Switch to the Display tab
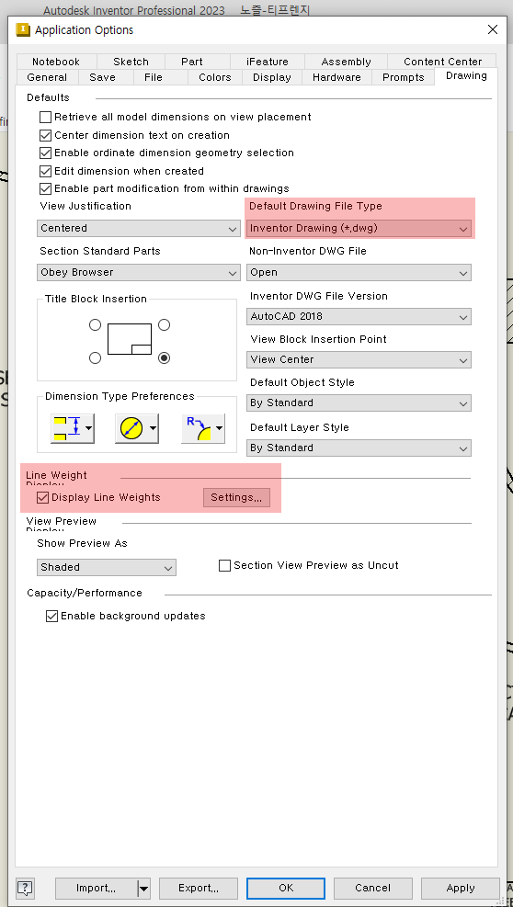This screenshot has height=907, width=513. (x=272, y=77)
